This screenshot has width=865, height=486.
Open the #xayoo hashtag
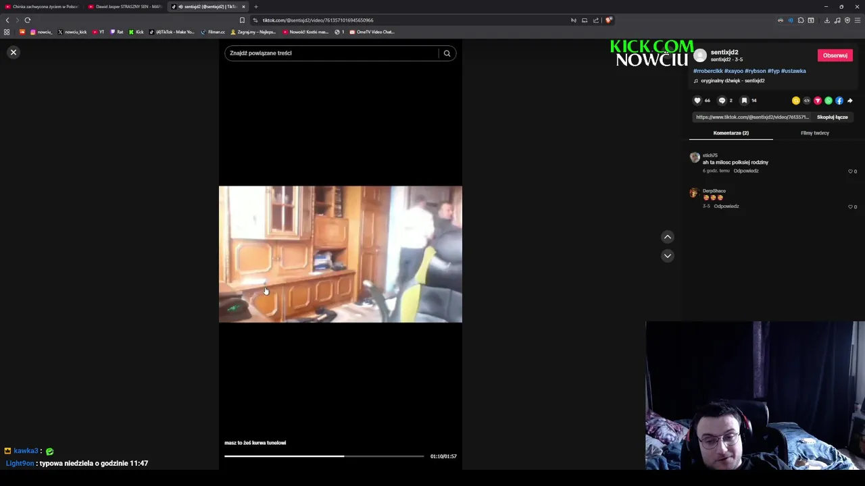pos(733,71)
